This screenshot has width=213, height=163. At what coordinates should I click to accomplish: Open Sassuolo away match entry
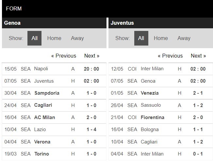[x=150, y=105]
